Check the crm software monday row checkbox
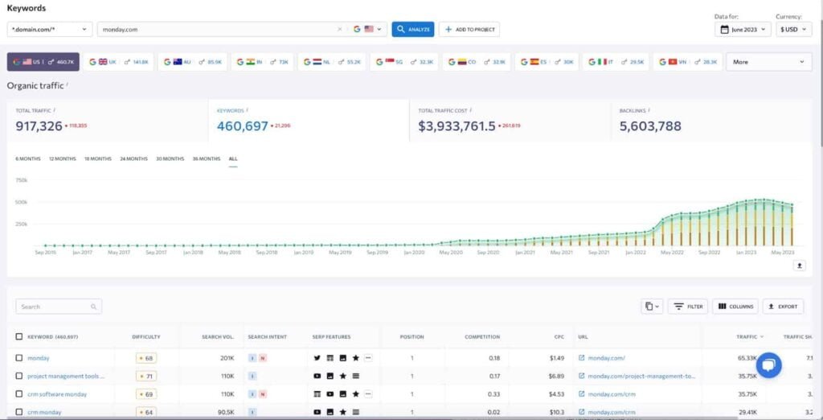 click(x=19, y=393)
